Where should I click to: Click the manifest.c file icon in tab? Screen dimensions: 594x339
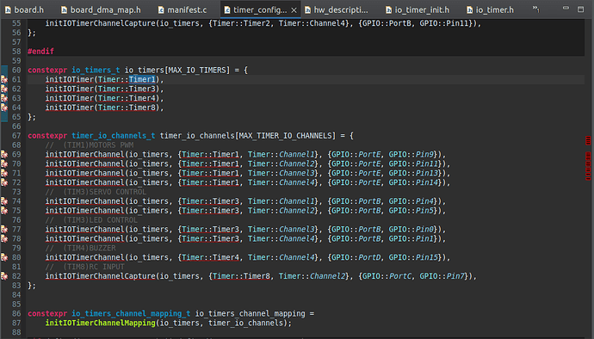click(161, 9)
